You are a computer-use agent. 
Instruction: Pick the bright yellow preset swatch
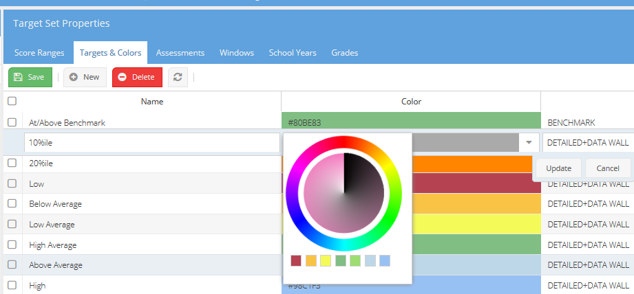click(x=326, y=260)
